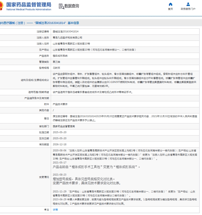The width and height of the screenshot is (202, 215).
Task: Click the 2021-11-29 change record entry
Action: pos(124,193)
